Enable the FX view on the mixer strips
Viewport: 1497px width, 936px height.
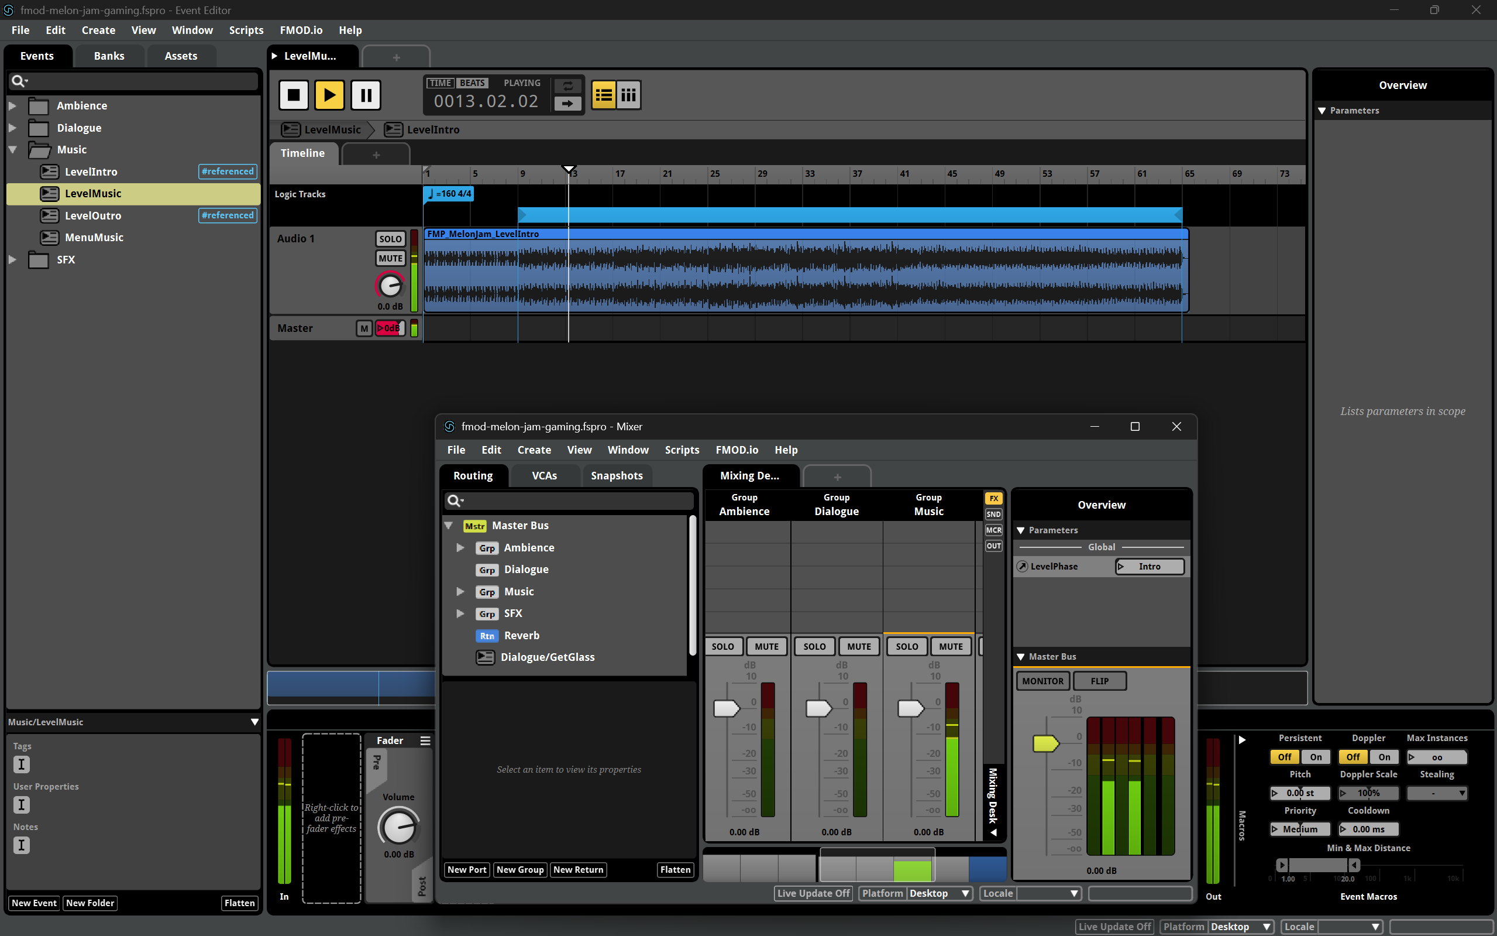click(993, 498)
